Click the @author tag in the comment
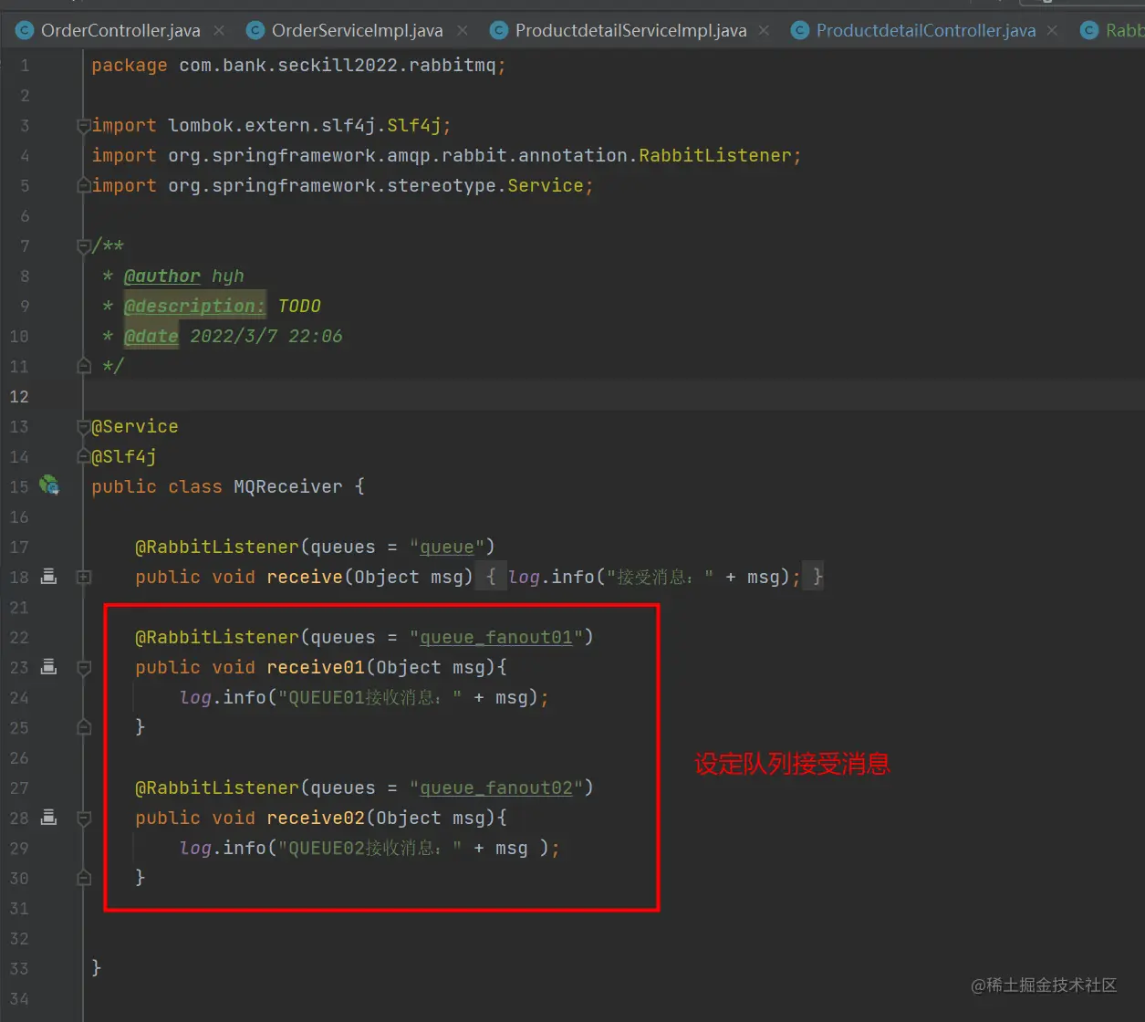1145x1022 pixels. pos(162,276)
